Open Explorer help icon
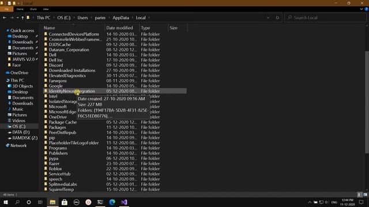The height and width of the screenshot is (207, 369). click(x=367, y=9)
